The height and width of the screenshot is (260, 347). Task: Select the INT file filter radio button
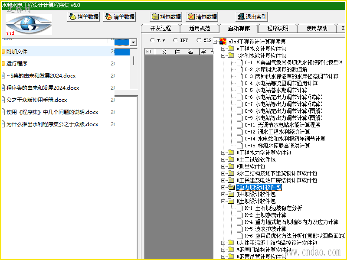(x=176, y=40)
